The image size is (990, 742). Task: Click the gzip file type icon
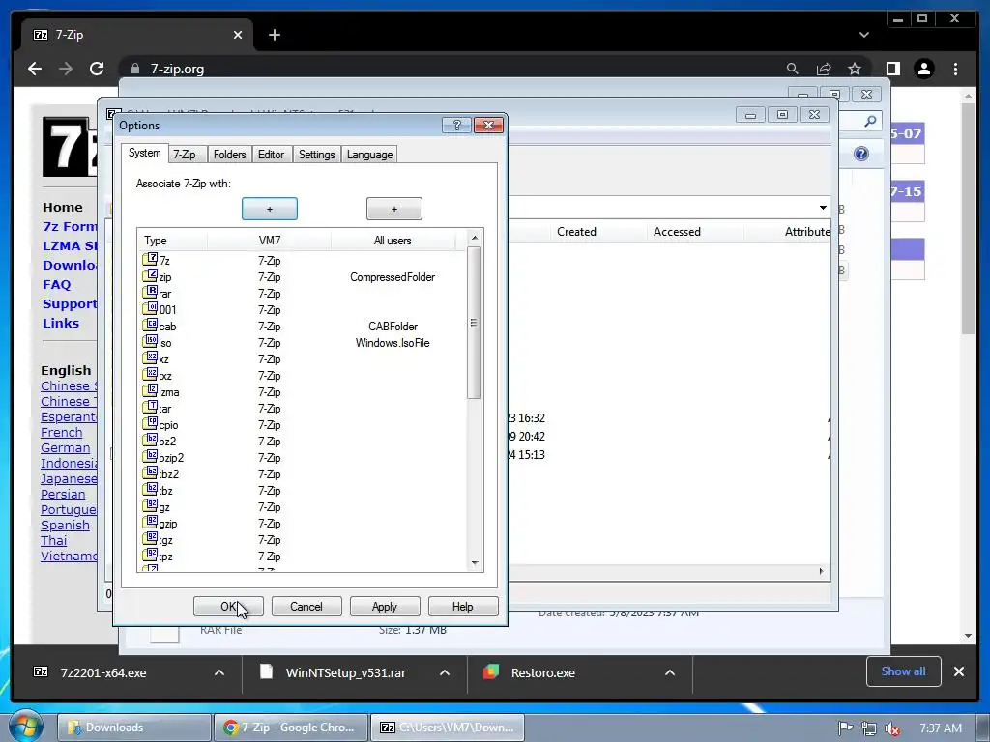tap(150, 522)
